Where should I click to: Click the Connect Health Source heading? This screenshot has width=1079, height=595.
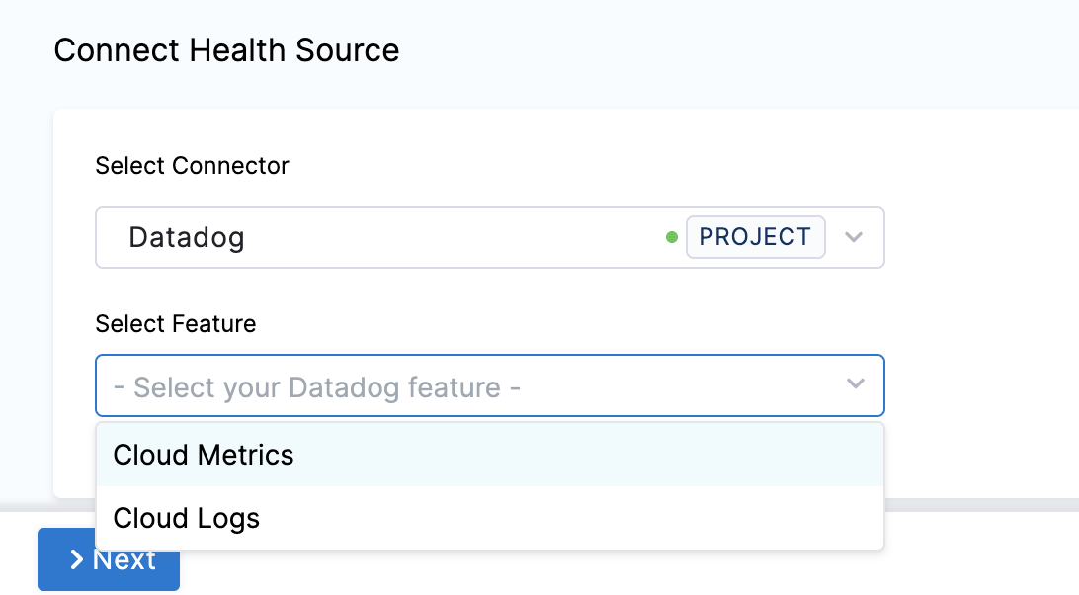(x=226, y=50)
